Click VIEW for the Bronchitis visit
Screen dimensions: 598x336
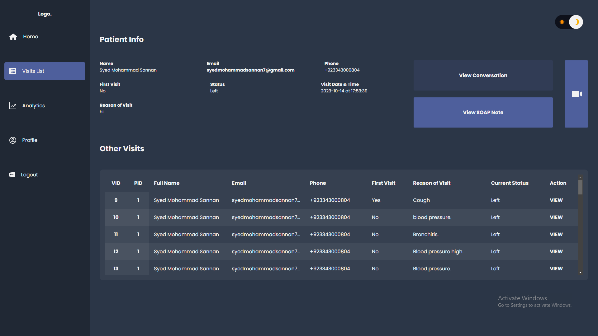556,235
